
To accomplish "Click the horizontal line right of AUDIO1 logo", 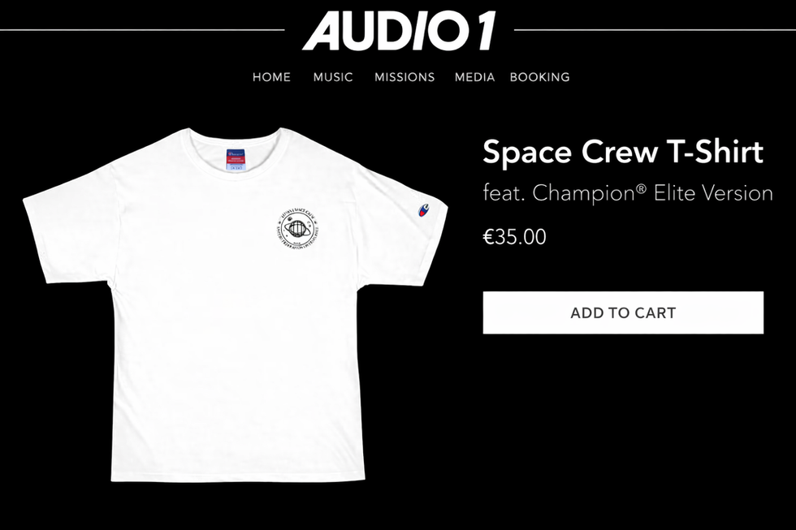I will click(x=655, y=30).
